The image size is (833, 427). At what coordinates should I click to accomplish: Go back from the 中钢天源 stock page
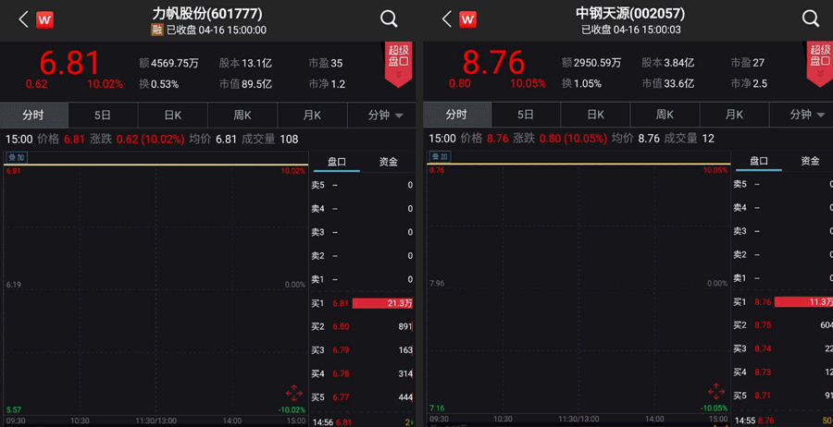pos(446,19)
